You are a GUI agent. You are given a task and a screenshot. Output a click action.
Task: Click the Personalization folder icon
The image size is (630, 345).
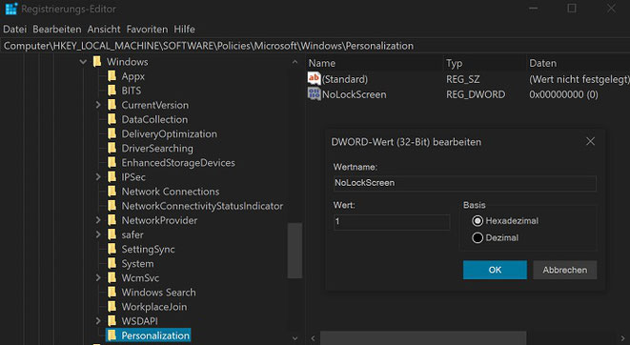[112, 335]
